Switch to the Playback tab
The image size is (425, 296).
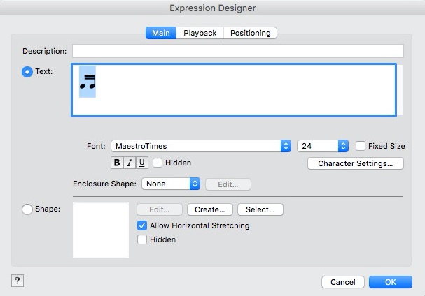(200, 33)
